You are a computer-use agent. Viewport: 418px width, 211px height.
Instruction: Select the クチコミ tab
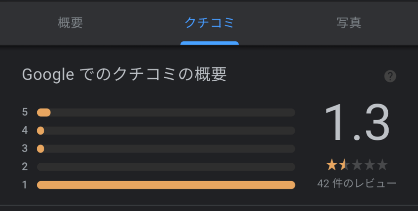pos(209,23)
